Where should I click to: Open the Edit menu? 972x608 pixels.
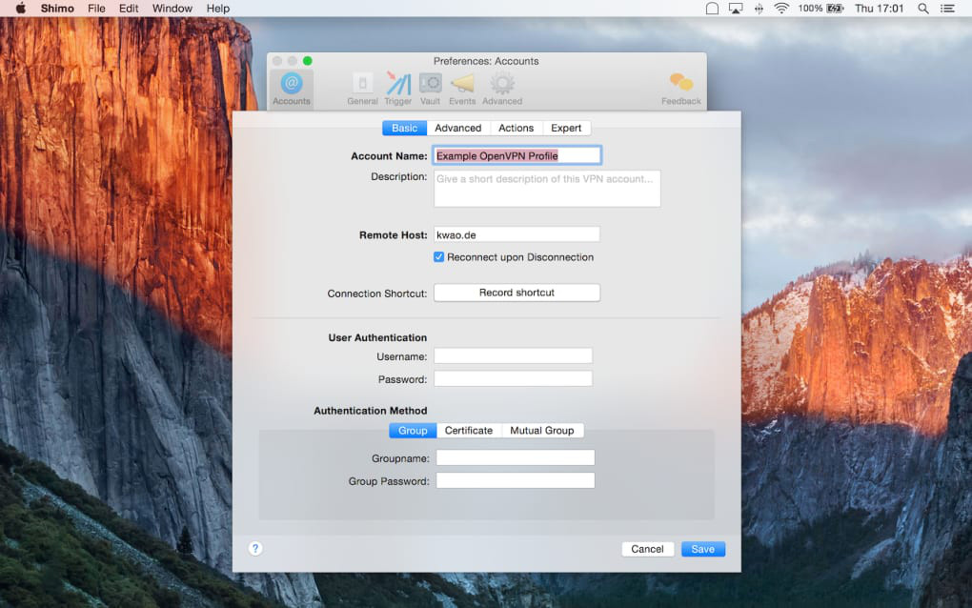(x=129, y=8)
